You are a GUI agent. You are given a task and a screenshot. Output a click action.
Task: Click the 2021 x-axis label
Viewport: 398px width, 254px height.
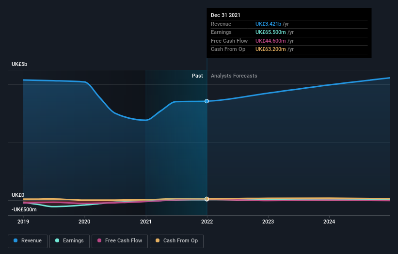tap(146, 222)
